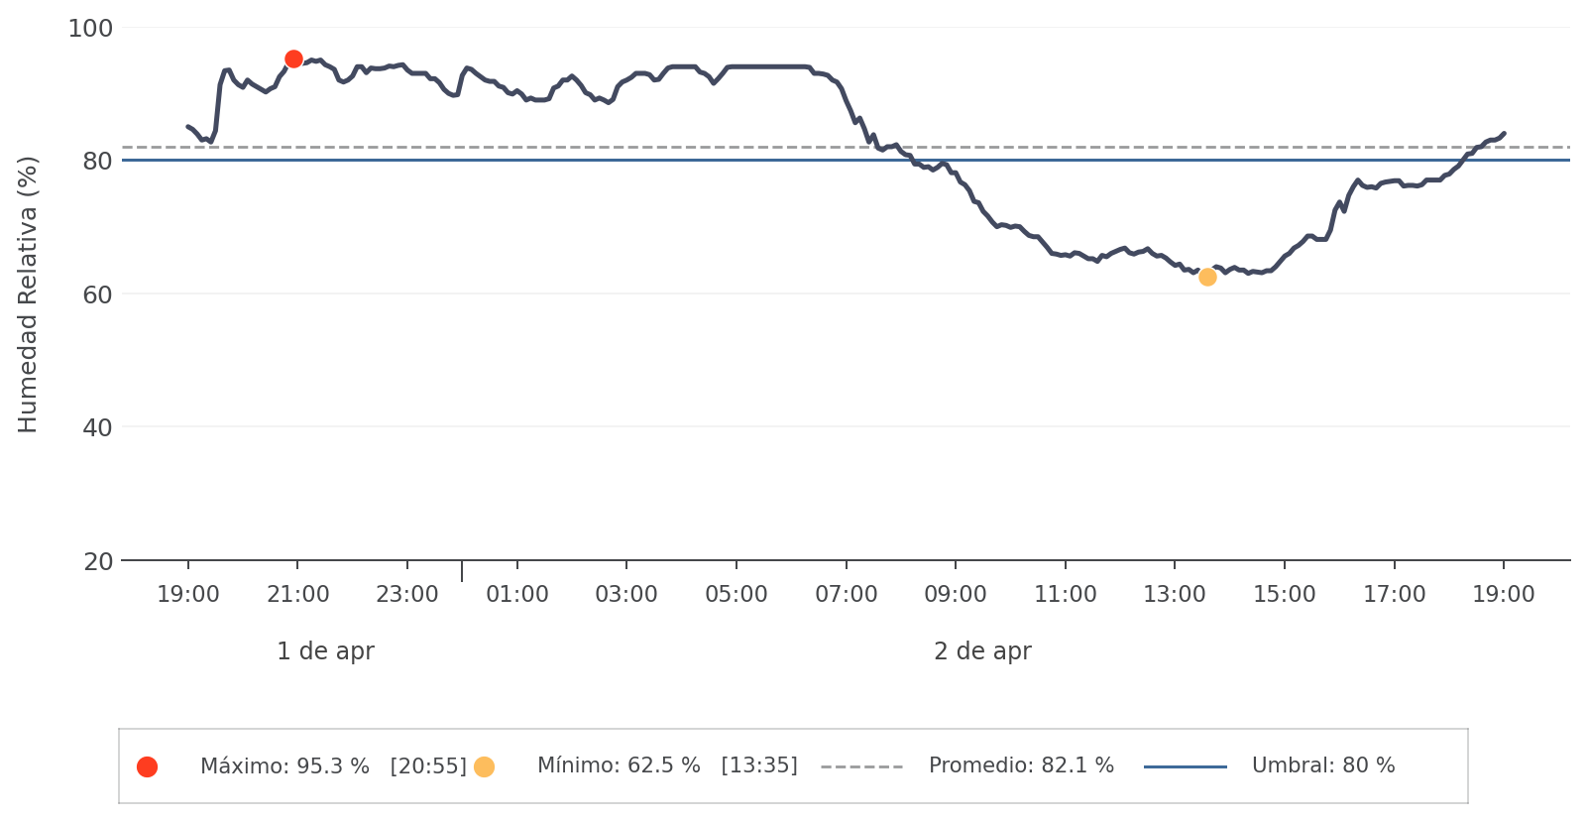Image resolution: width=1587 pixels, height=821 pixels.
Task: Click the red maximum point on the curve
Action: (x=293, y=59)
